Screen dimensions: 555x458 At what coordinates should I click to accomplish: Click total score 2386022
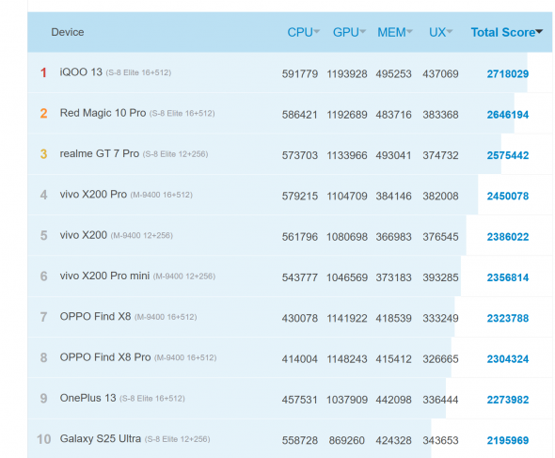point(508,237)
